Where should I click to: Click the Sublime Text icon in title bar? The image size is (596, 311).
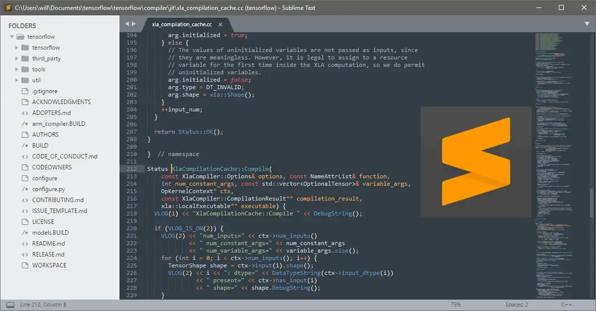8,7
